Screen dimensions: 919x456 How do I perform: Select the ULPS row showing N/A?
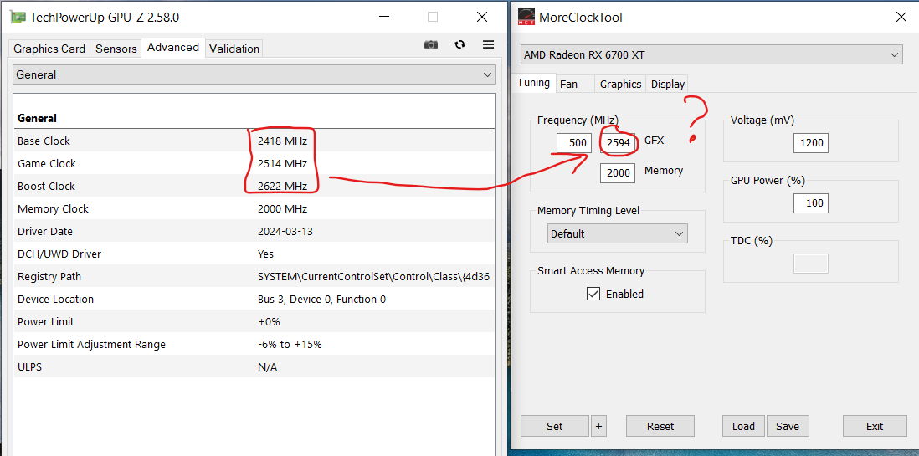pyautogui.click(x=254, y=367)
